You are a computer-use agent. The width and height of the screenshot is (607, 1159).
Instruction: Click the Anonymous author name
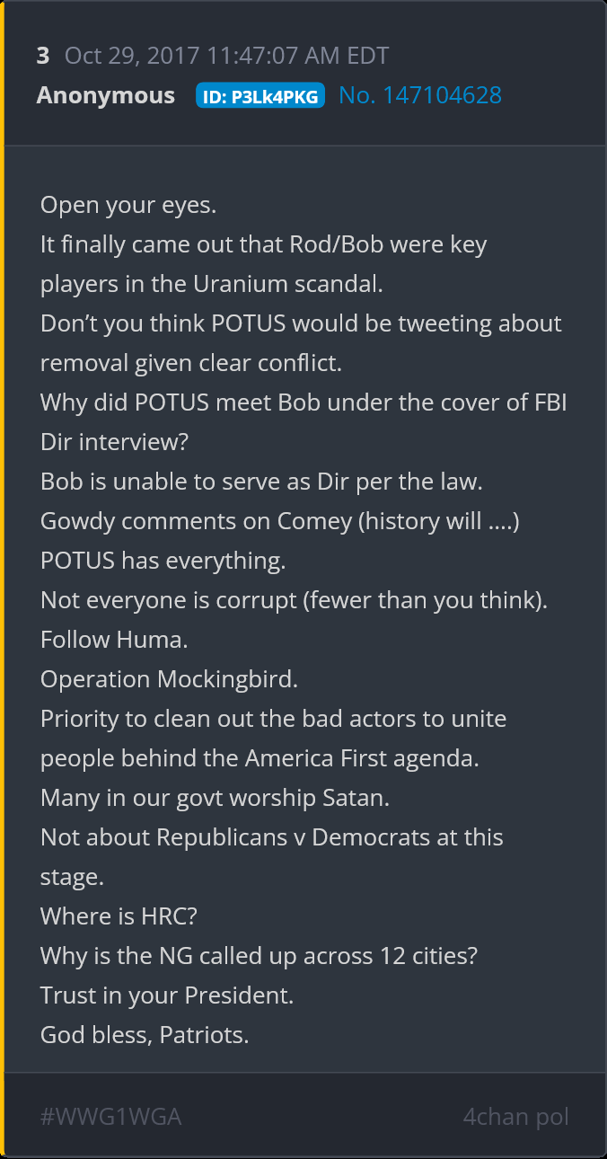(106, 95)
